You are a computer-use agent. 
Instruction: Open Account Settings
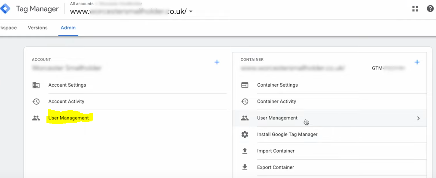(x=67, y=85)
